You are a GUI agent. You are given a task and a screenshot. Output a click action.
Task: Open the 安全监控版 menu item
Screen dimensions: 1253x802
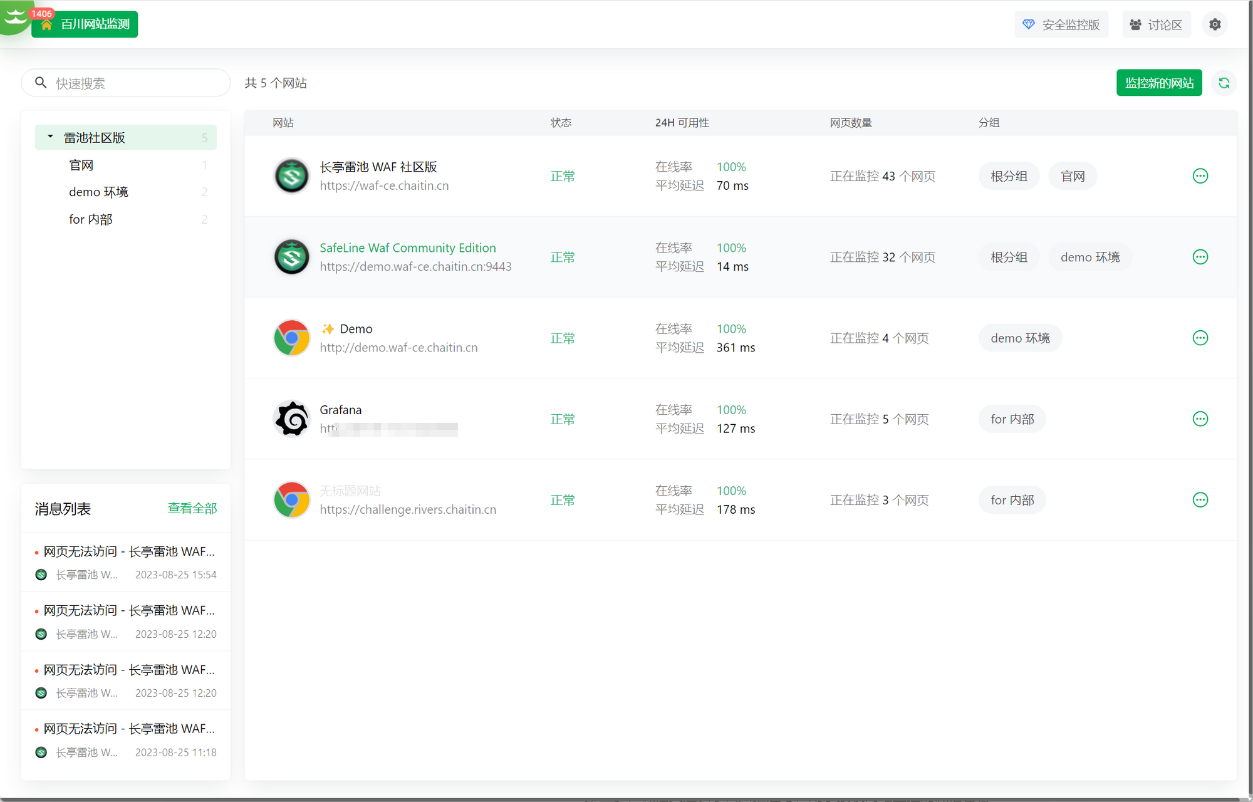1061,24
